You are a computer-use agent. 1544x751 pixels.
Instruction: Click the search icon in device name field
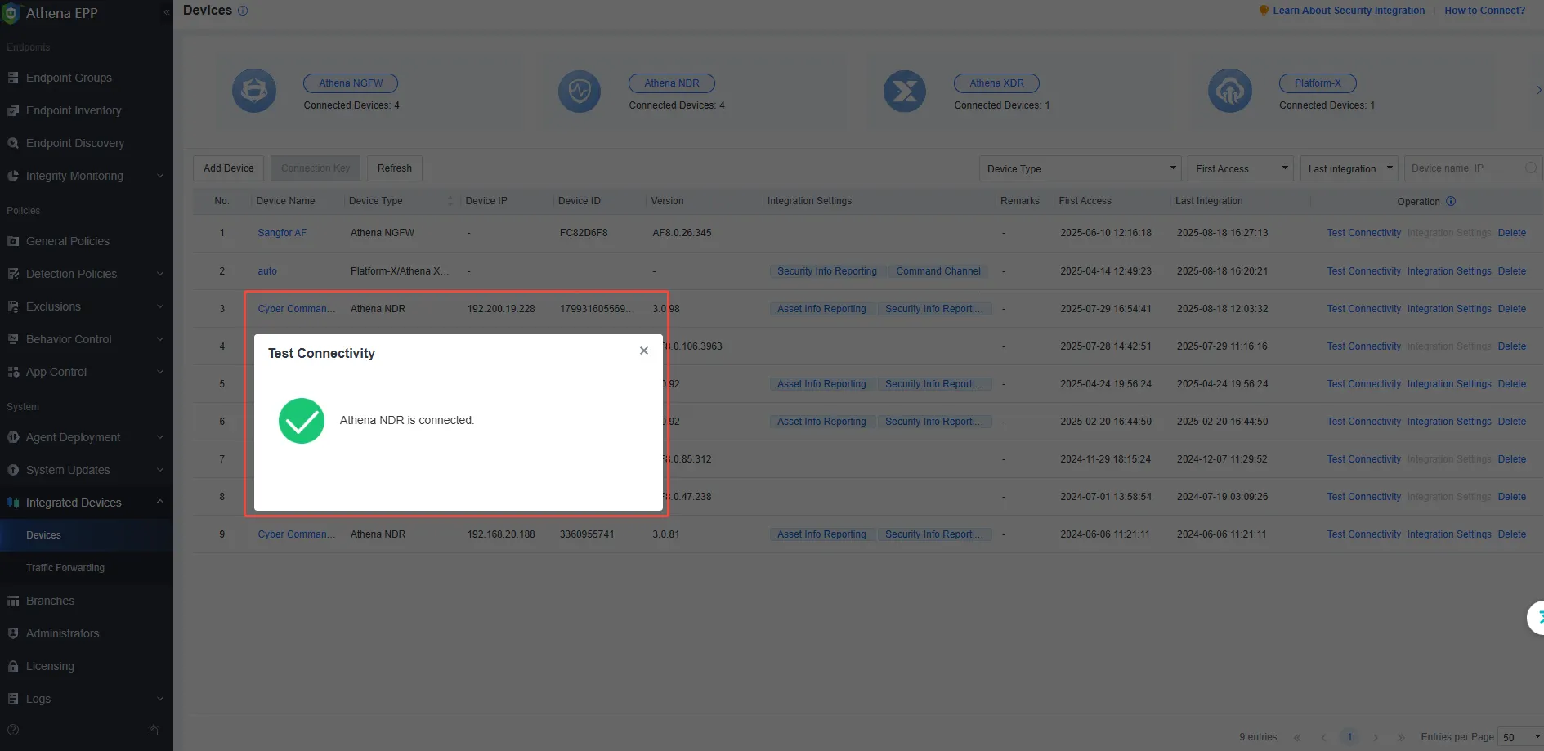1531,168
